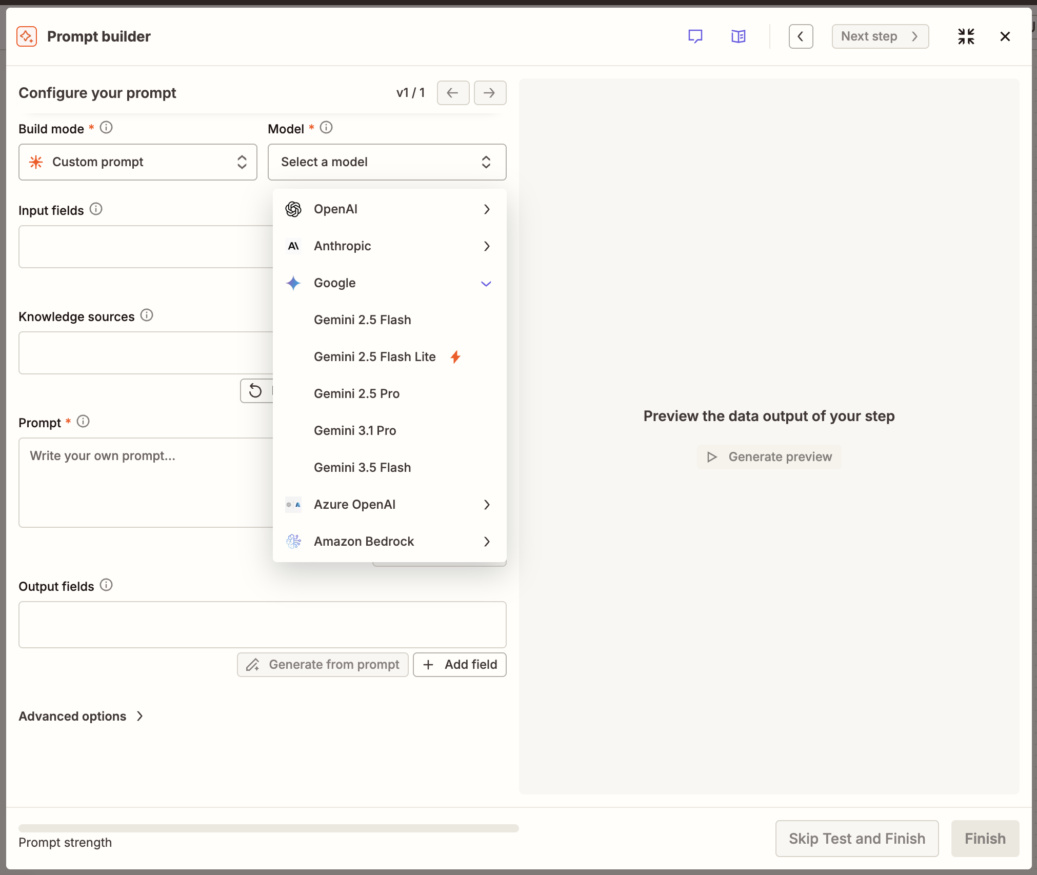Click the Finish button

[x=985, y=839]
